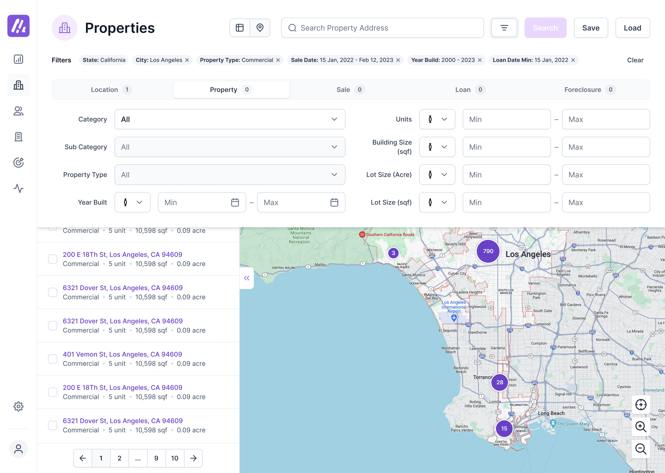Recenter map with crosshair icon
This screenshot has height=473, width=665.
(x=641, y=405)
